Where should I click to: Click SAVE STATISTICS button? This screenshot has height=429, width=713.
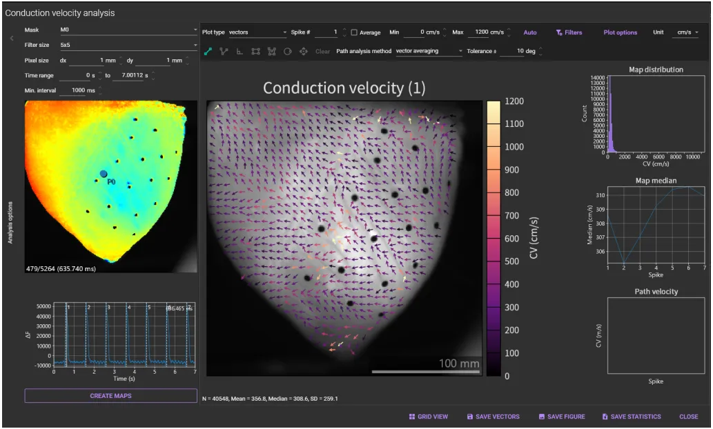(631, 417)
